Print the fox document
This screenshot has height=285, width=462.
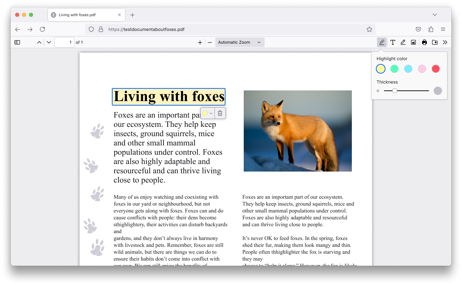coord(424,42)
